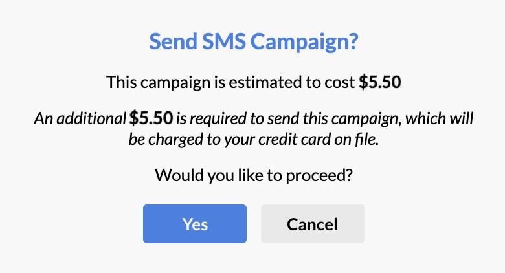Click the word 'This' starting cost line
This screenshot has width=505, height=273.
[x=122, y=82]
